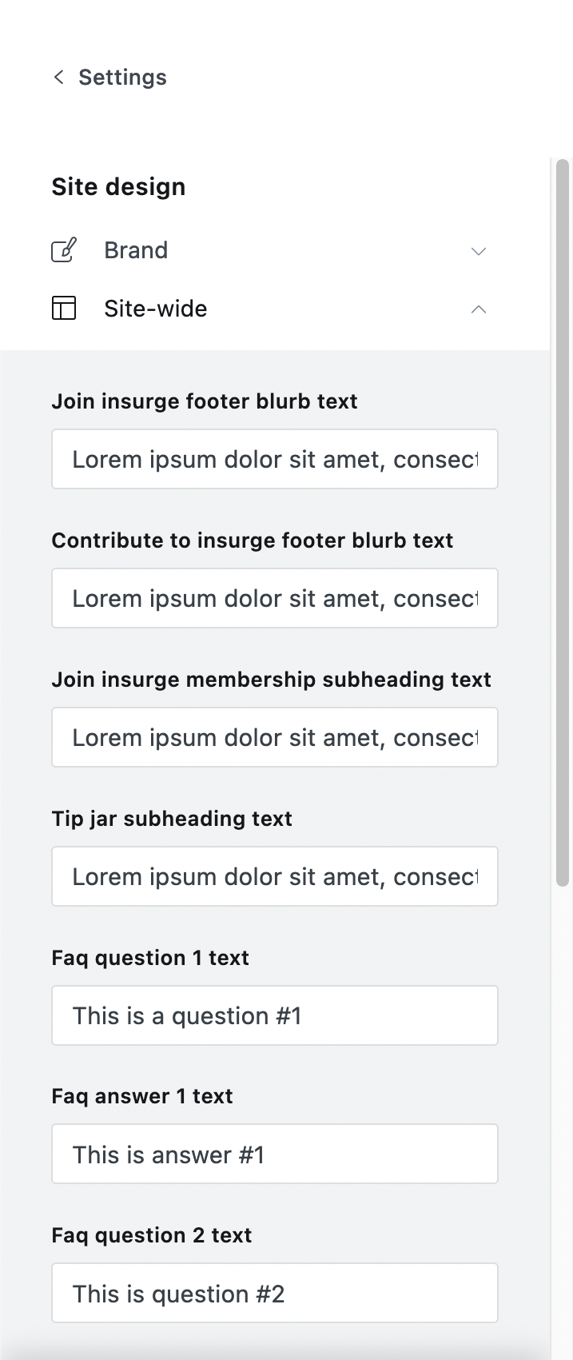Click the Join insurge membership subheading field

point(275,737)
